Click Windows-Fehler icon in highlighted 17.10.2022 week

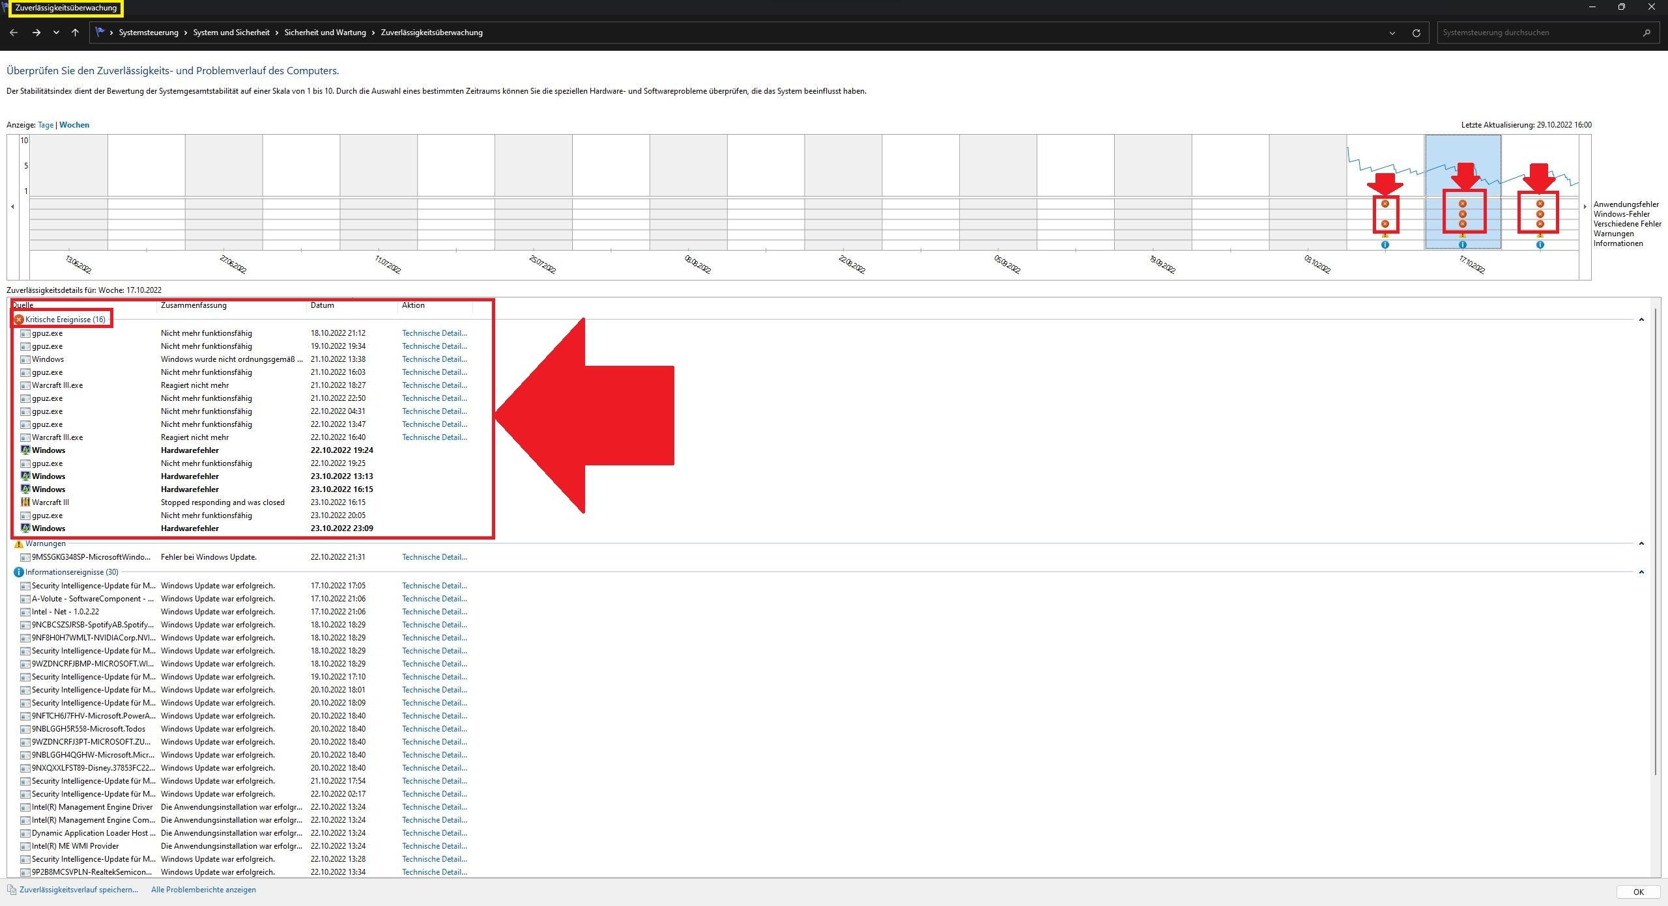coord(1463,214)
